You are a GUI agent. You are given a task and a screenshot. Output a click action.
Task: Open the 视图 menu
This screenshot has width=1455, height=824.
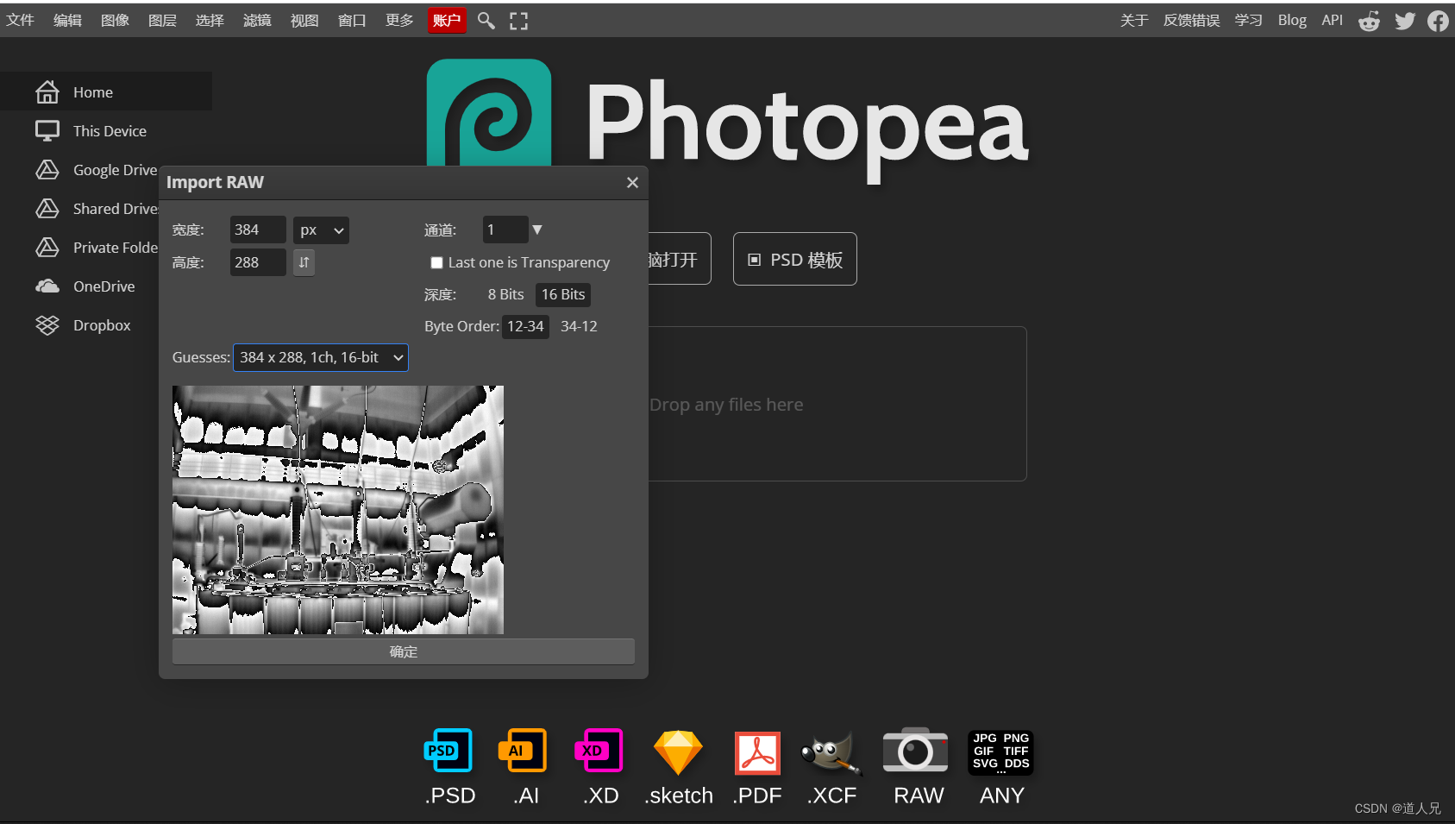pos(304,20)
